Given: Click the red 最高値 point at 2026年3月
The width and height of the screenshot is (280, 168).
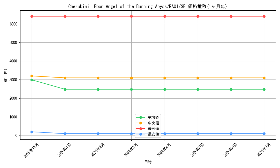Looking at the screenshot, I should [x=131, y=17].
